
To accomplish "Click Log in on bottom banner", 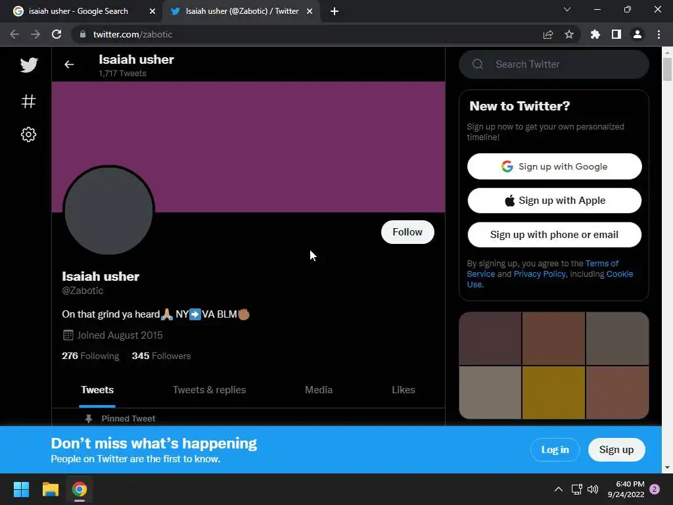I will (x=555, y=450).
